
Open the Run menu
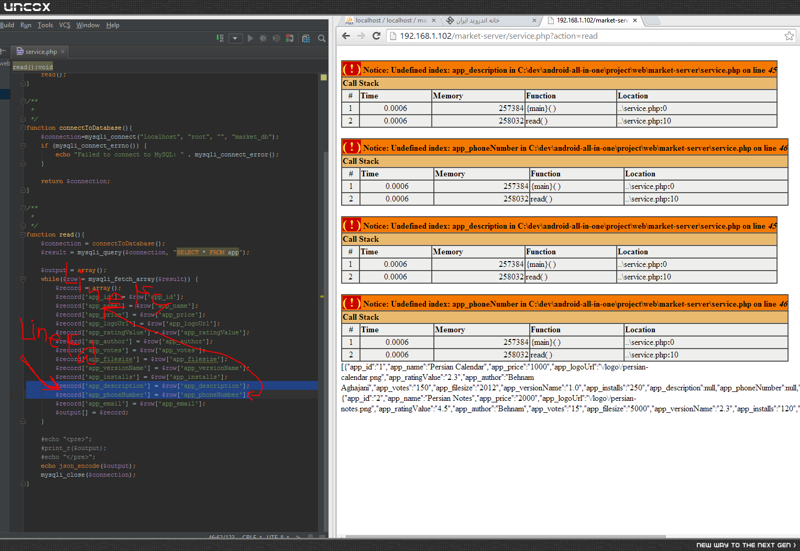[x=26, y=25]
